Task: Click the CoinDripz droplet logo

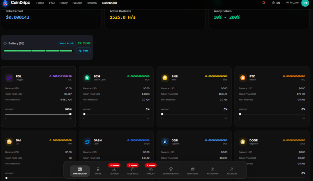Action: [5, 3]
